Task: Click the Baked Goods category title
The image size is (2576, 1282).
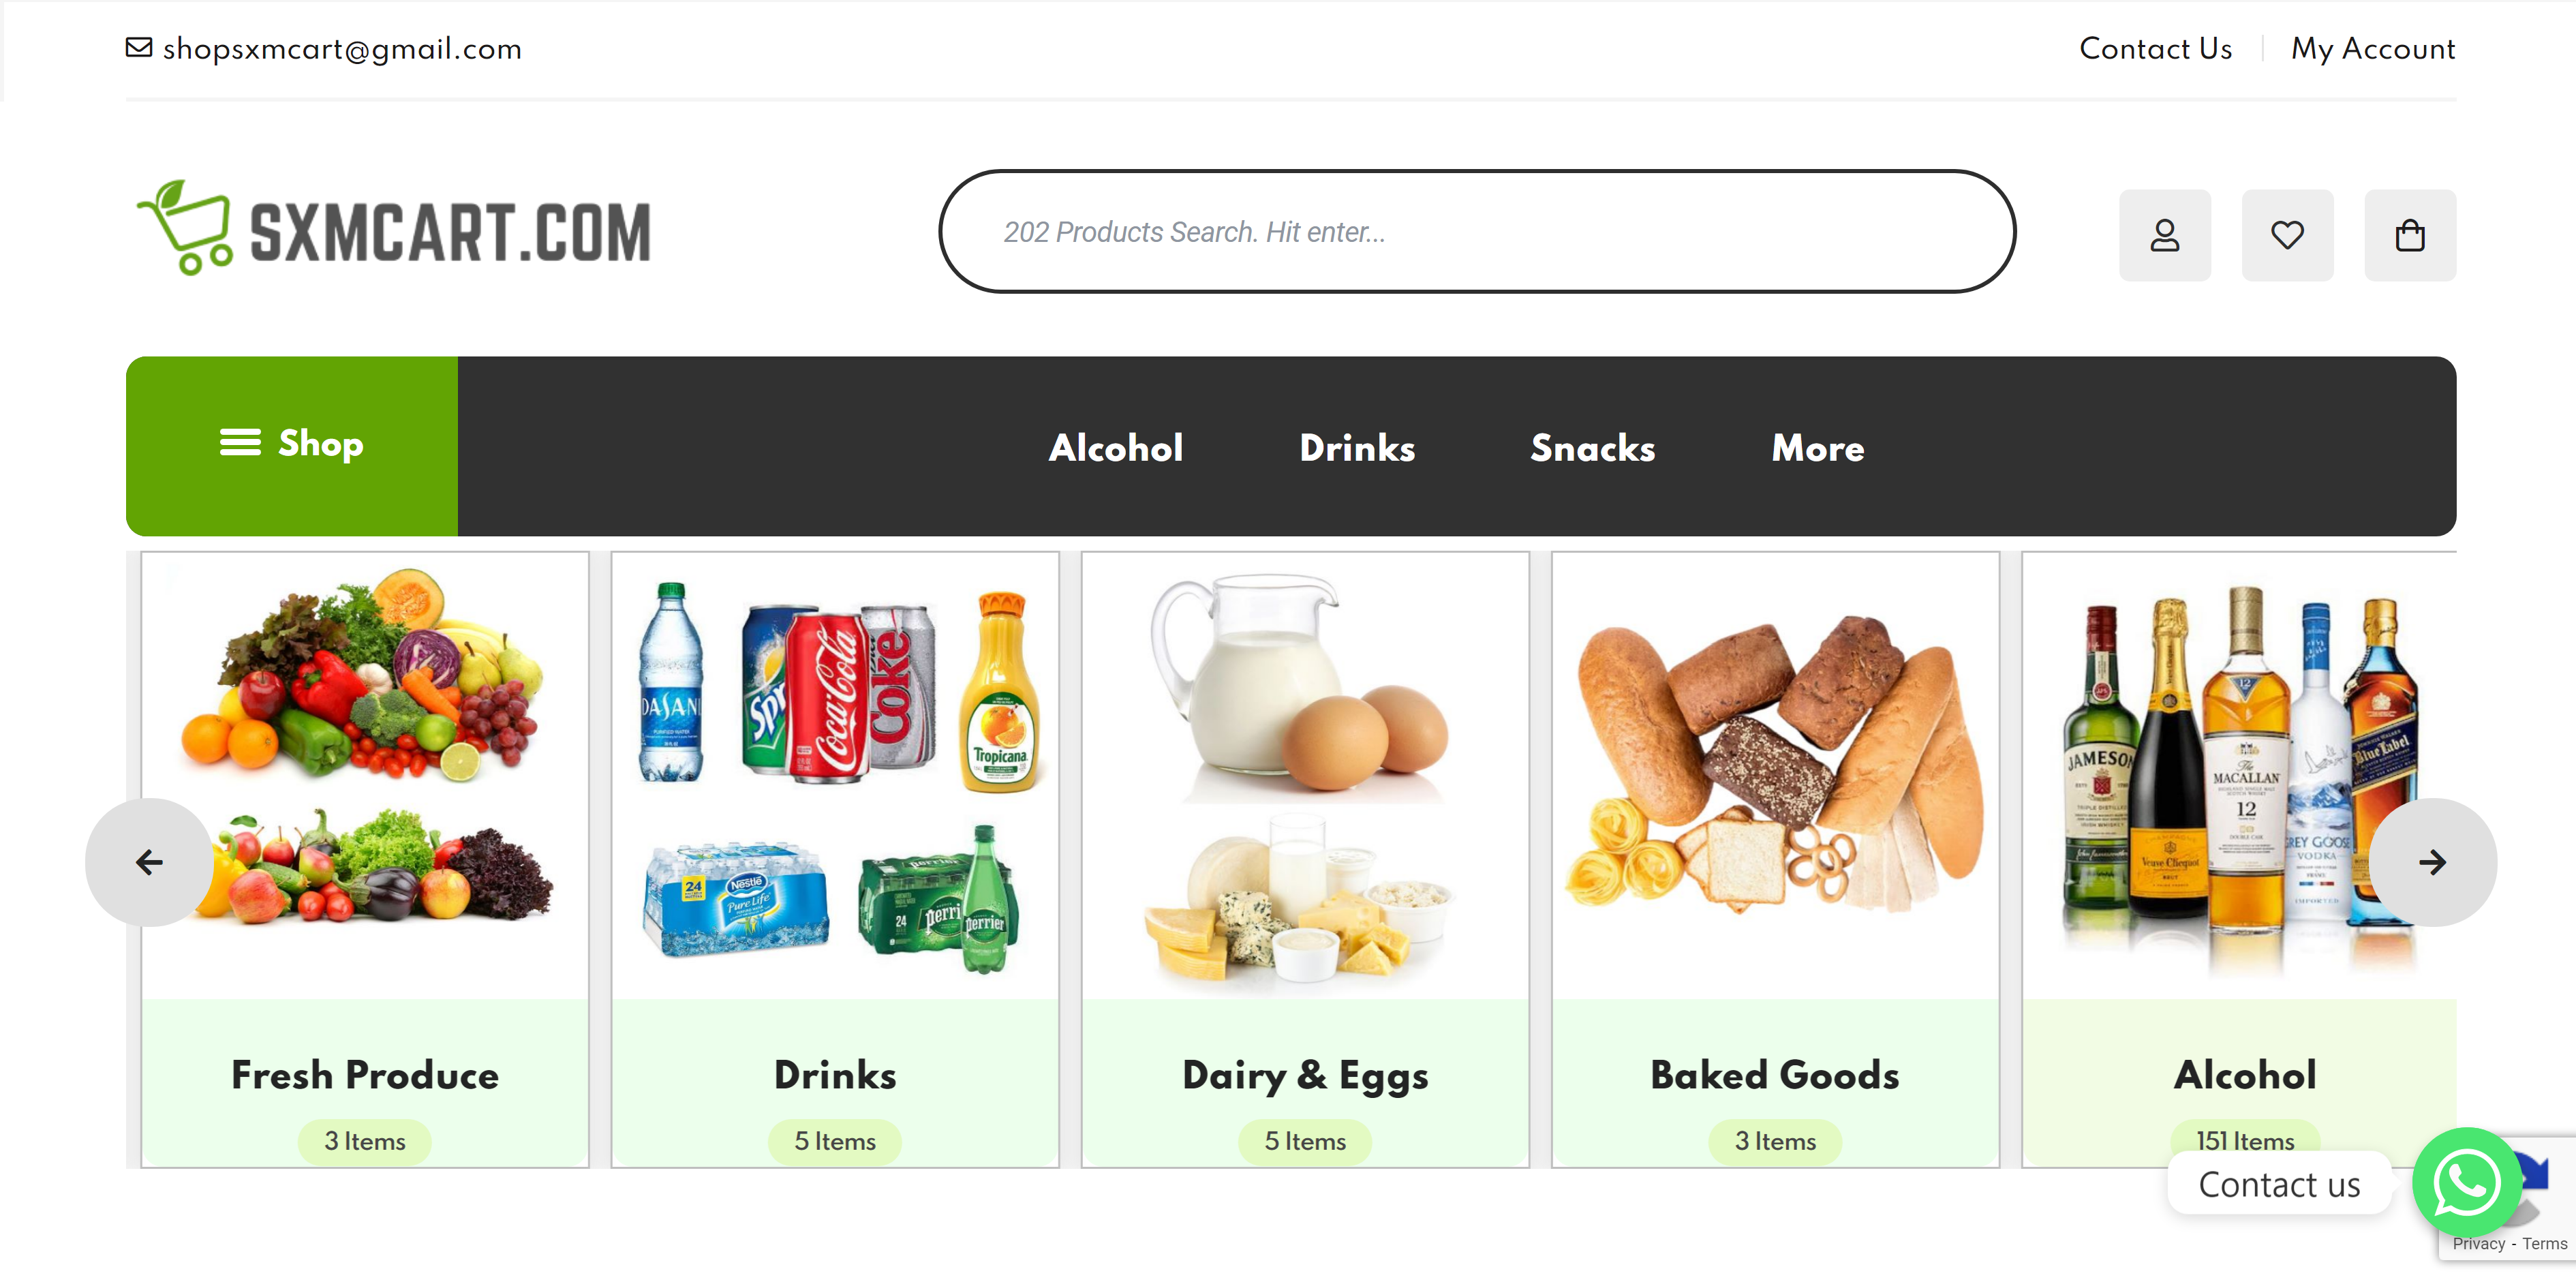Action: (1774, 1075)
